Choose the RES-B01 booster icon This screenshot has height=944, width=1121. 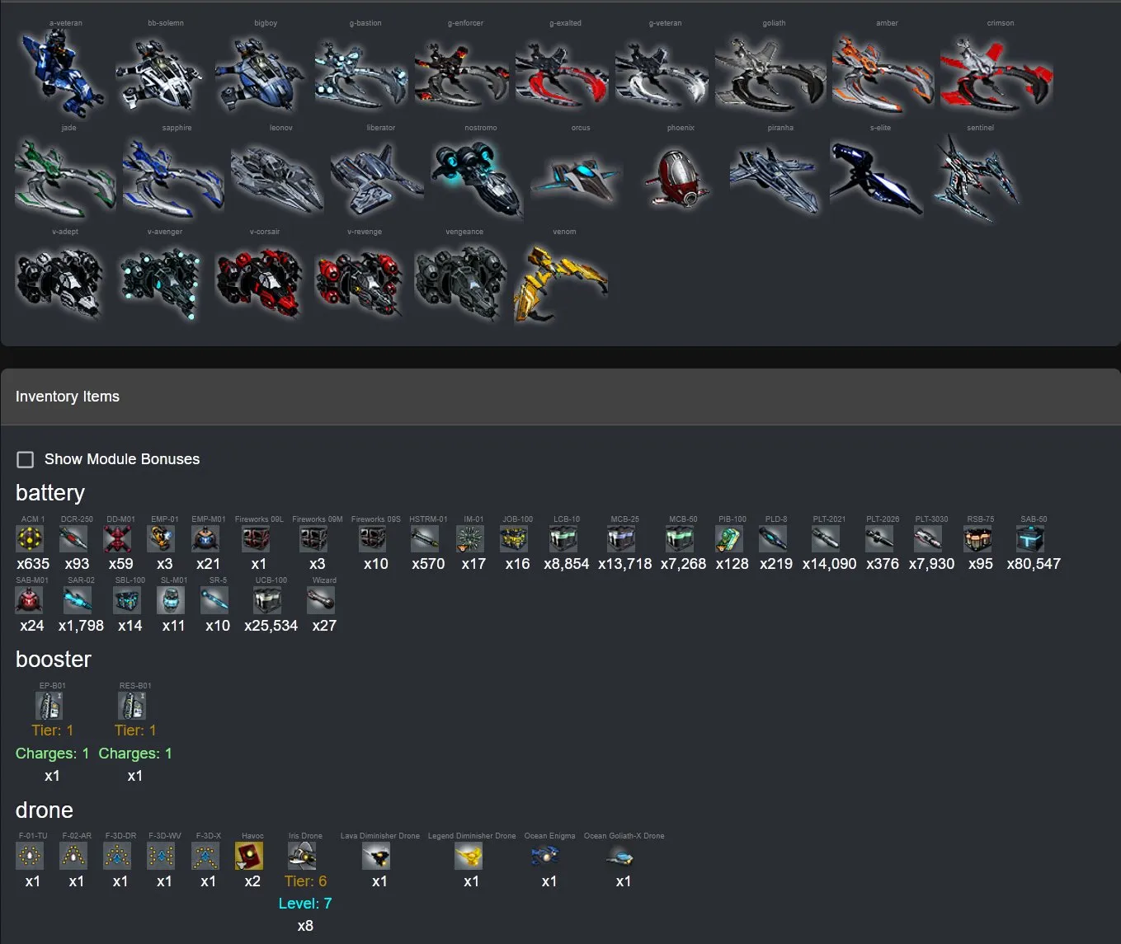point(132,706)
